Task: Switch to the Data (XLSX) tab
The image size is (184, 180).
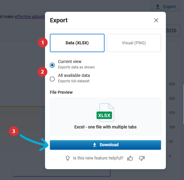Action: click(77, 43)
